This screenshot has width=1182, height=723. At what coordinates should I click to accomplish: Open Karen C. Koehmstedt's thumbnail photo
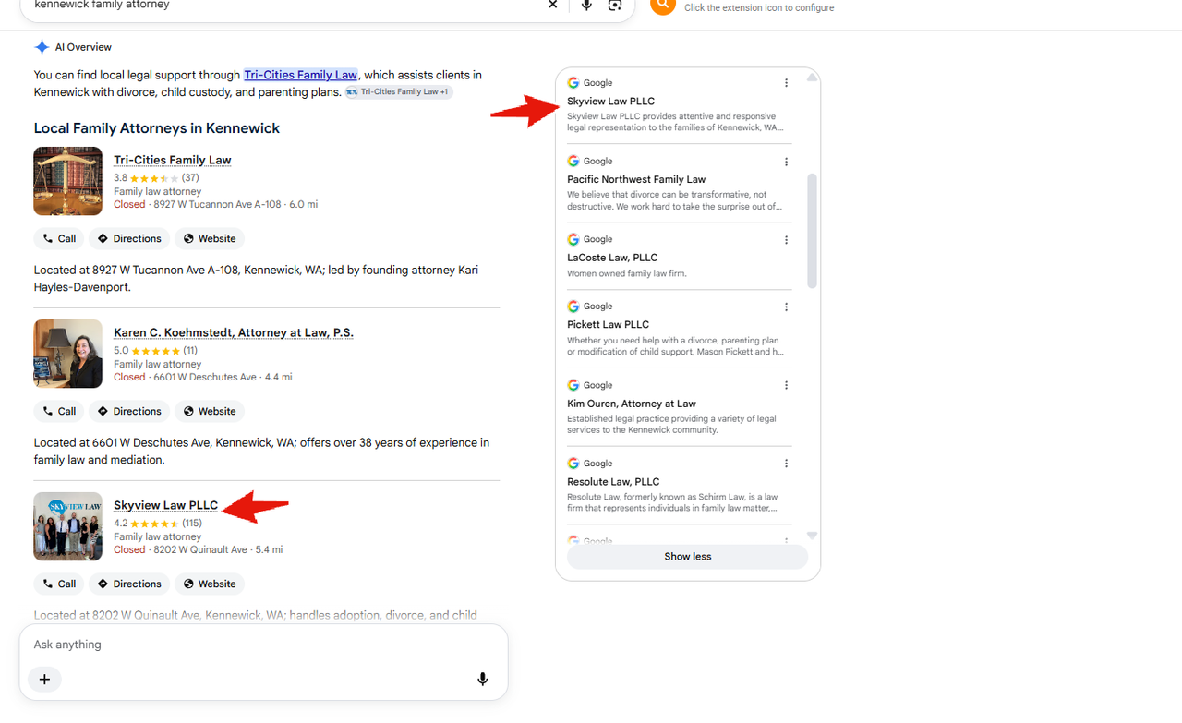pos(68,354)
